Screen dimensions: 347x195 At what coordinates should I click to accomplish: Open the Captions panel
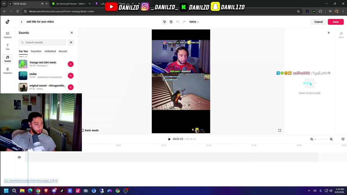point(8,35)
